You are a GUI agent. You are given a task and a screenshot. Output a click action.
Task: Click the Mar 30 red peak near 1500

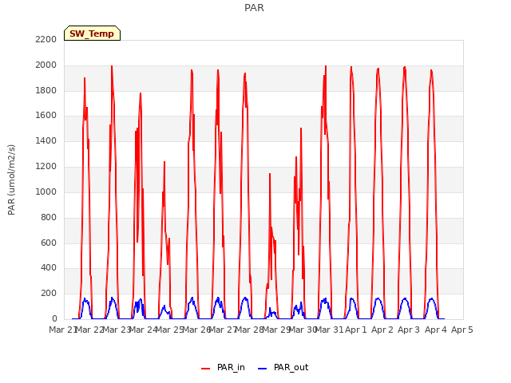click(301, 128)
